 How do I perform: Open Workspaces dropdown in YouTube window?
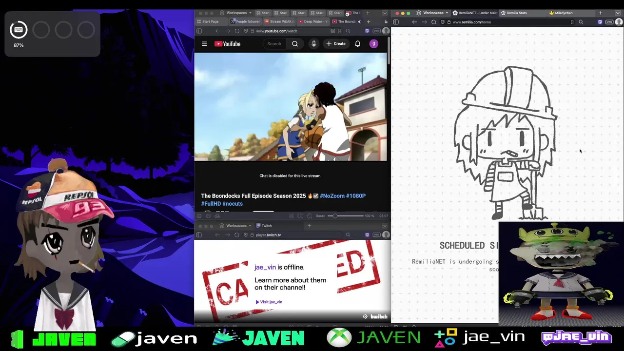236,13
